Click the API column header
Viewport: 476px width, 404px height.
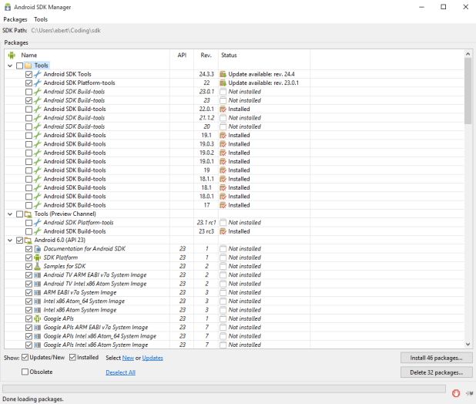tap(182, 56)
